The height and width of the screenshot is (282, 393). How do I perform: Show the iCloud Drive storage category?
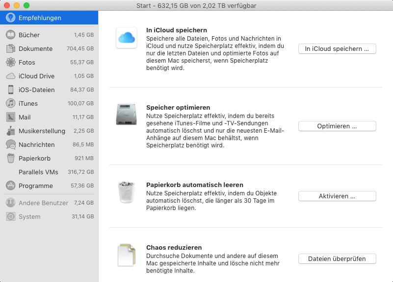point(49,76)
